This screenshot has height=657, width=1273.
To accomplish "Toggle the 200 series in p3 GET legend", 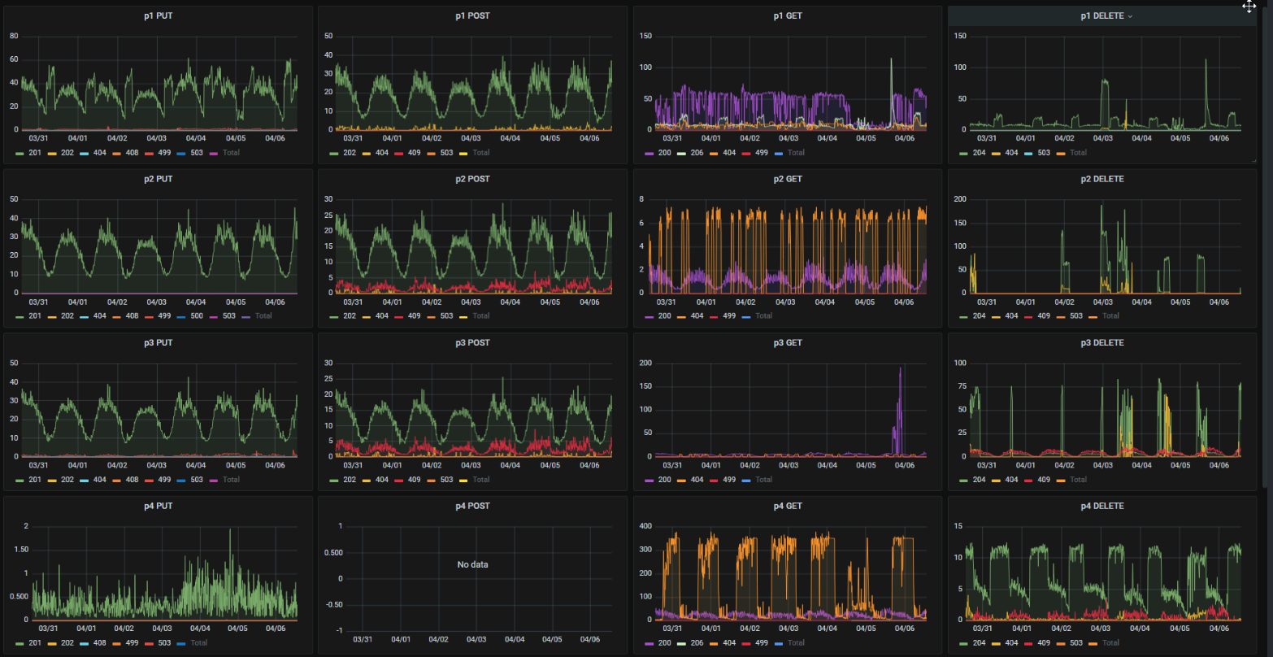I will point(665,480).
